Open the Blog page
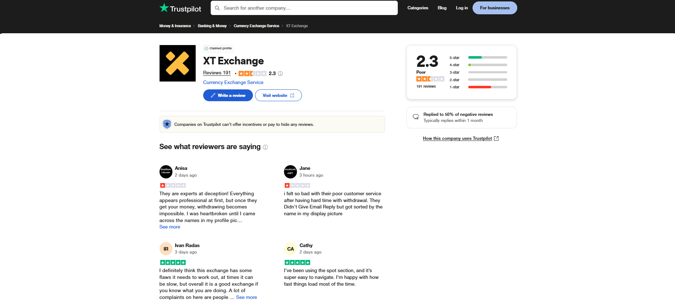This screenshot has height=305, width=675. (x=442, y=8)
